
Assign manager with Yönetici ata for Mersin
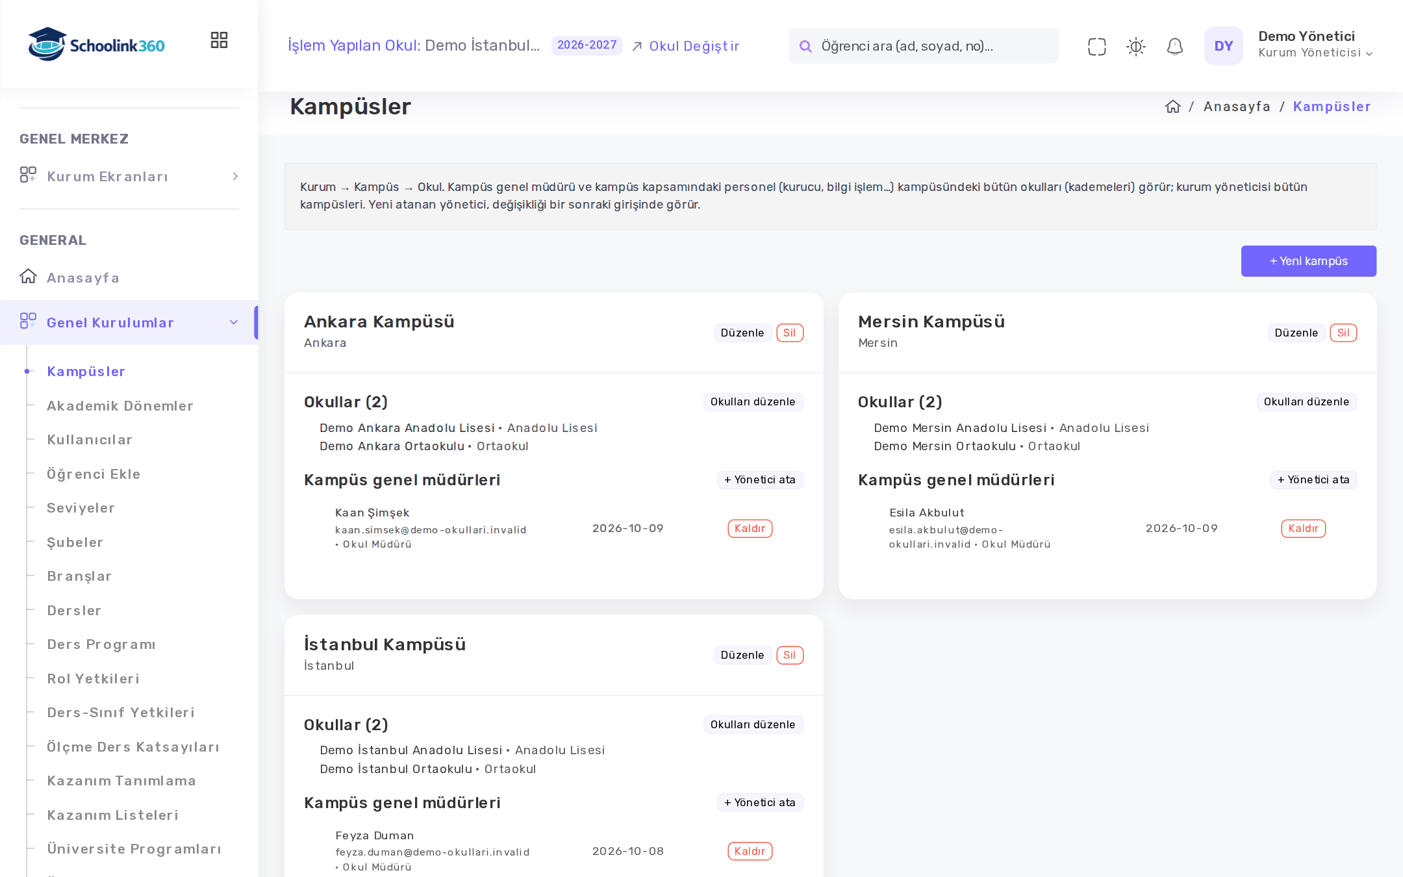coord(1313,479)
